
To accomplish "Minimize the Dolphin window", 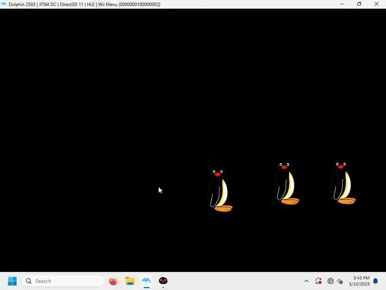I will click(342, 4).
